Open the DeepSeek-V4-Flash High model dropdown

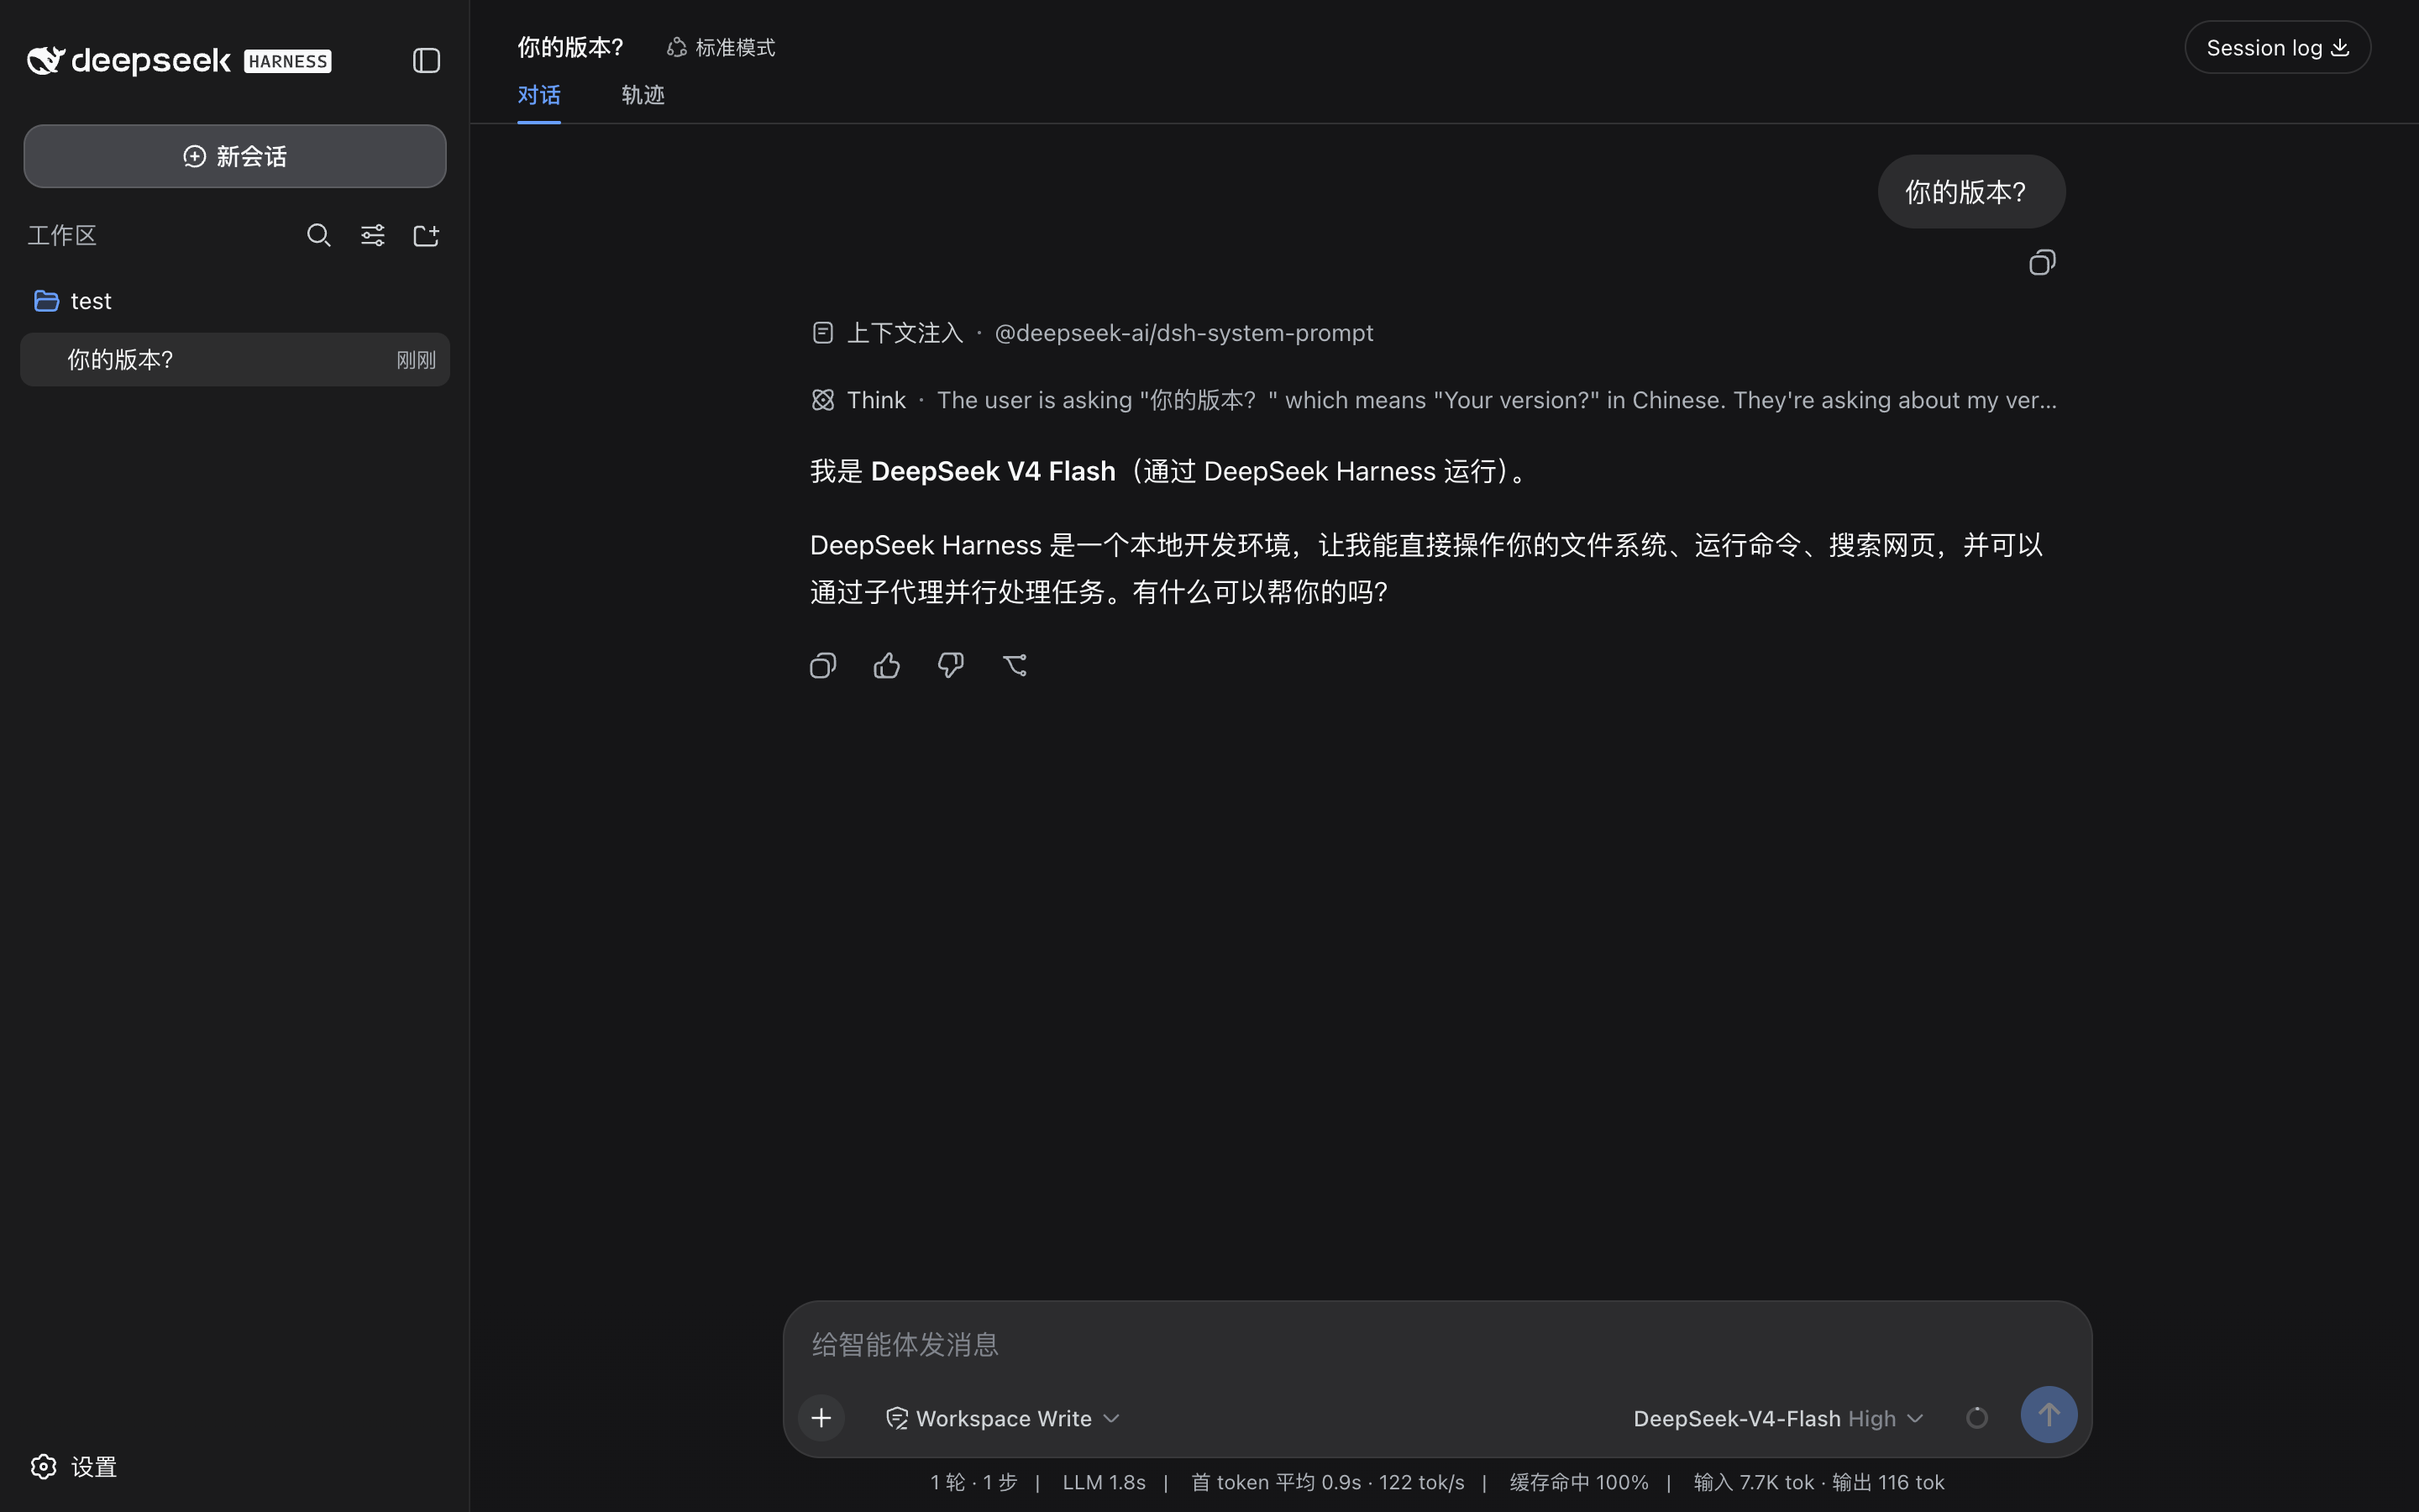tap(1778, 1418)
